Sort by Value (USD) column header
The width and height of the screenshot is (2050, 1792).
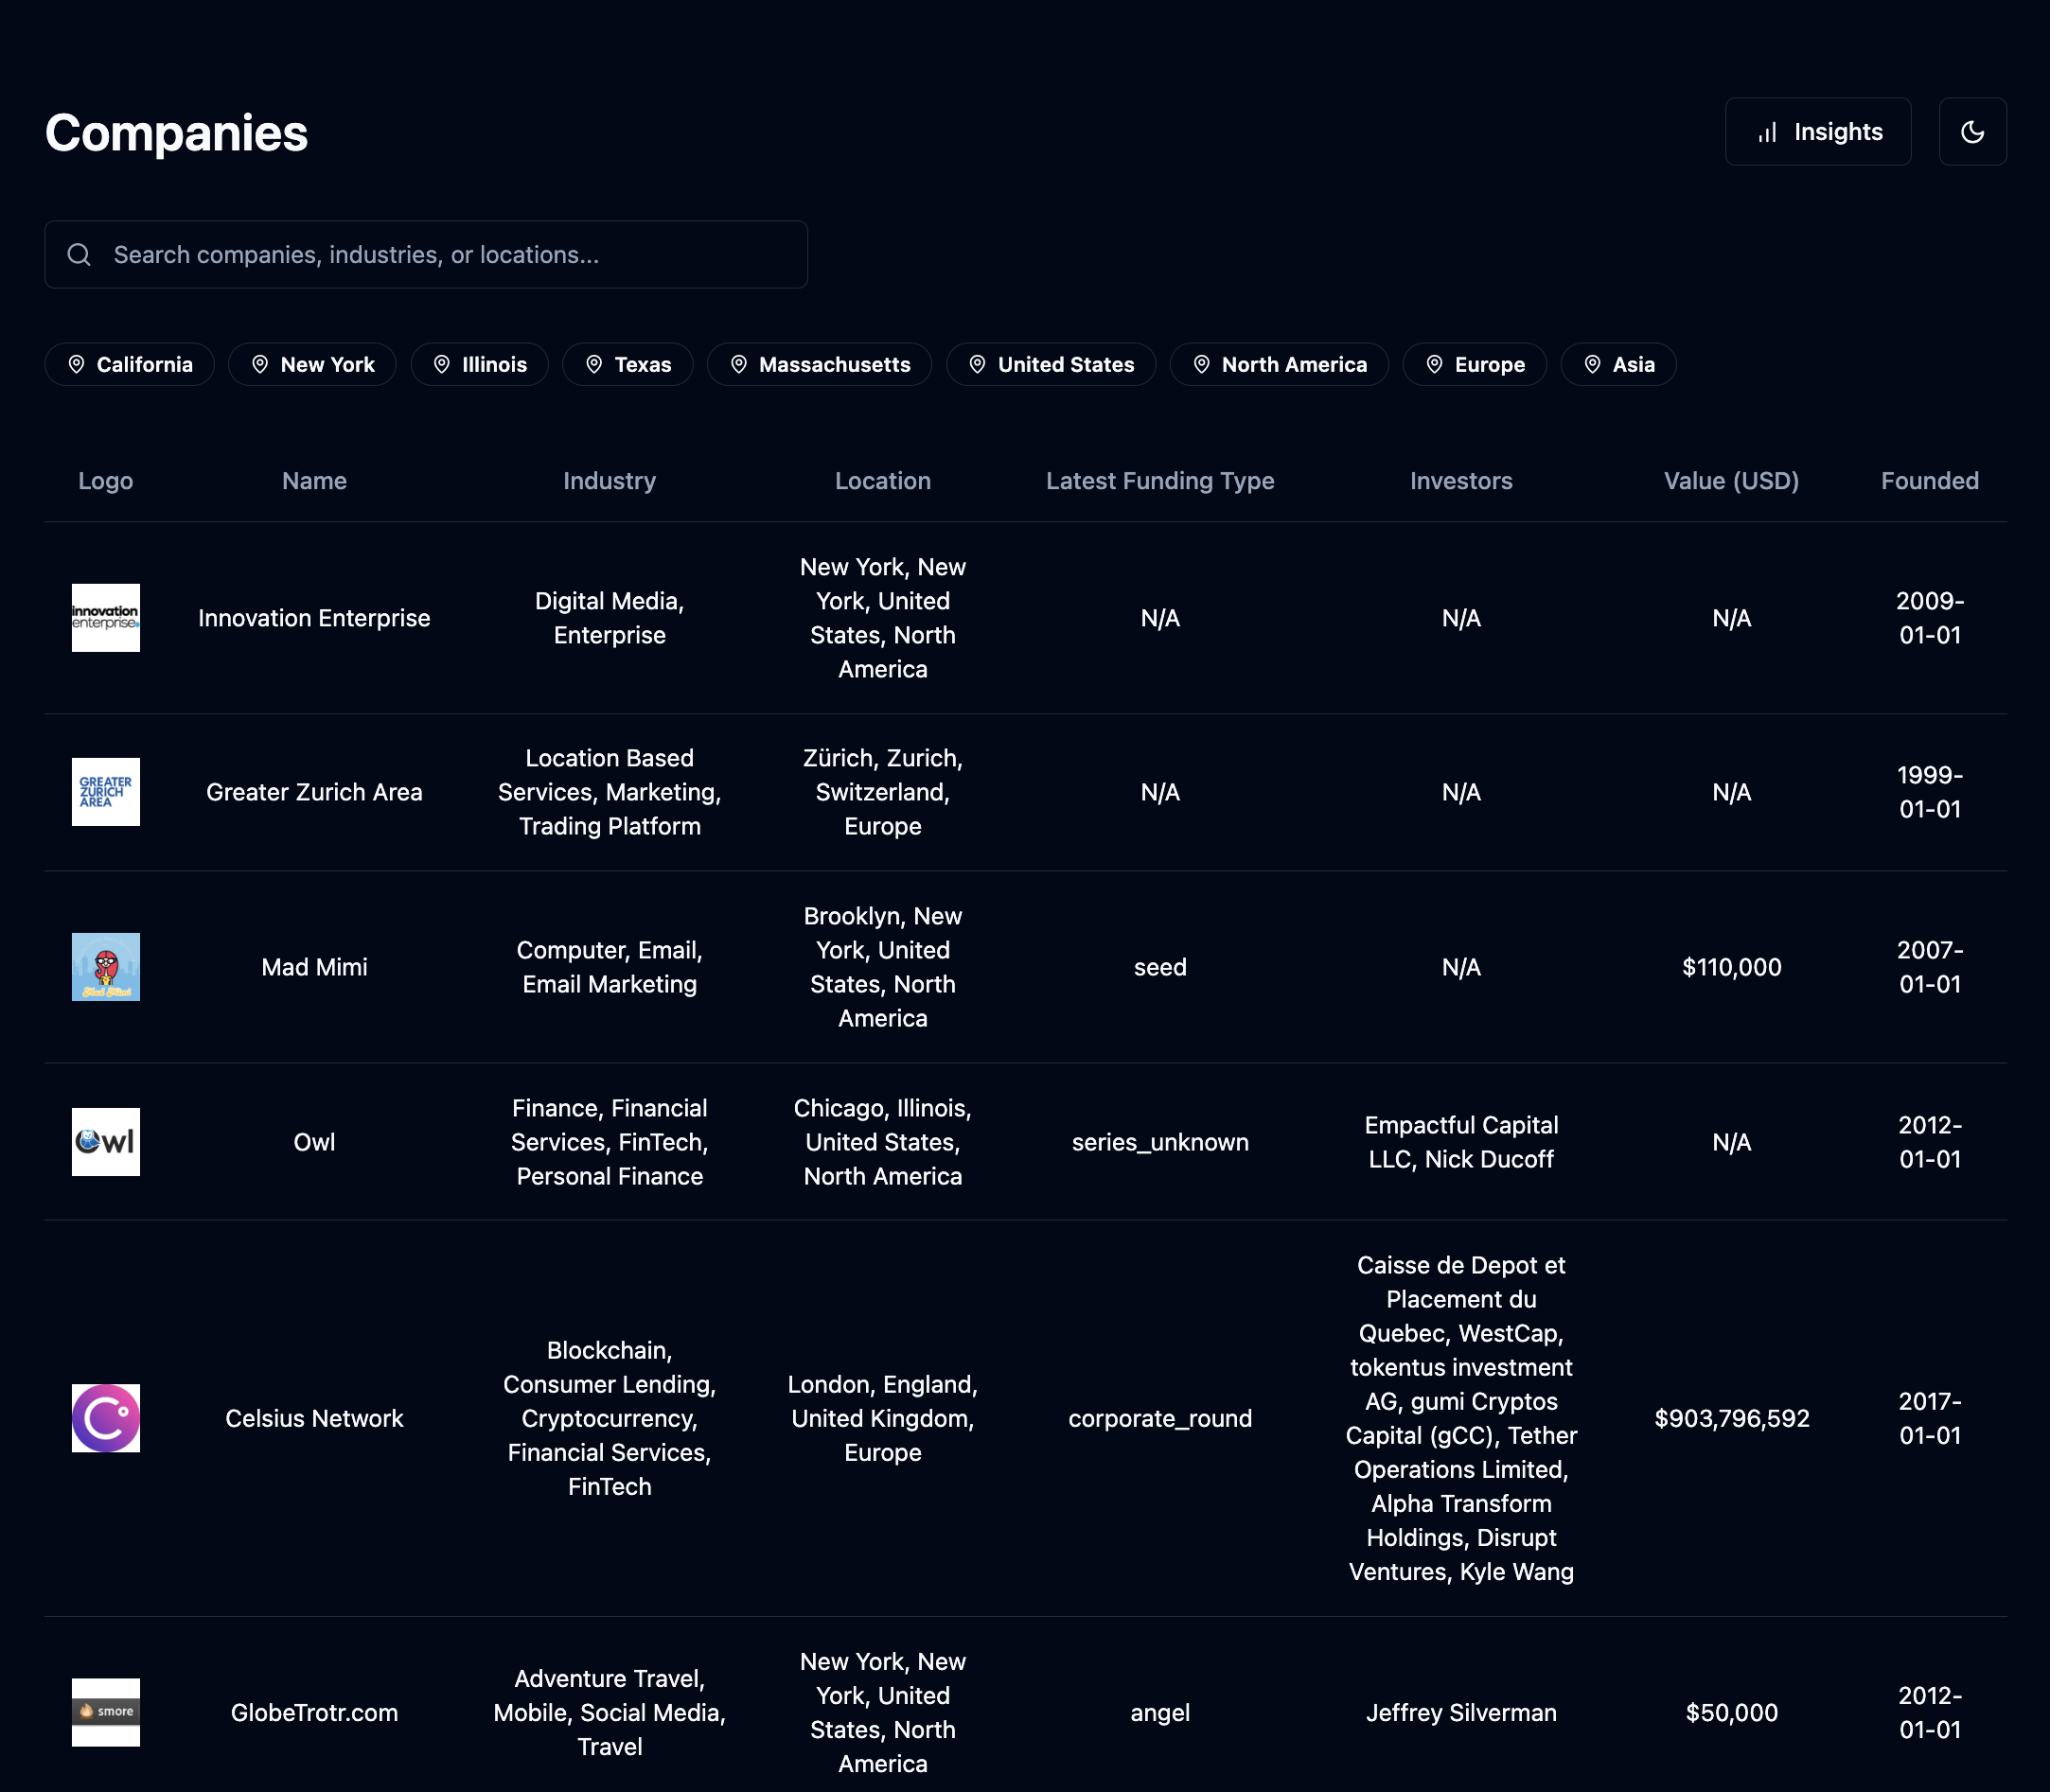point(1731,481)
